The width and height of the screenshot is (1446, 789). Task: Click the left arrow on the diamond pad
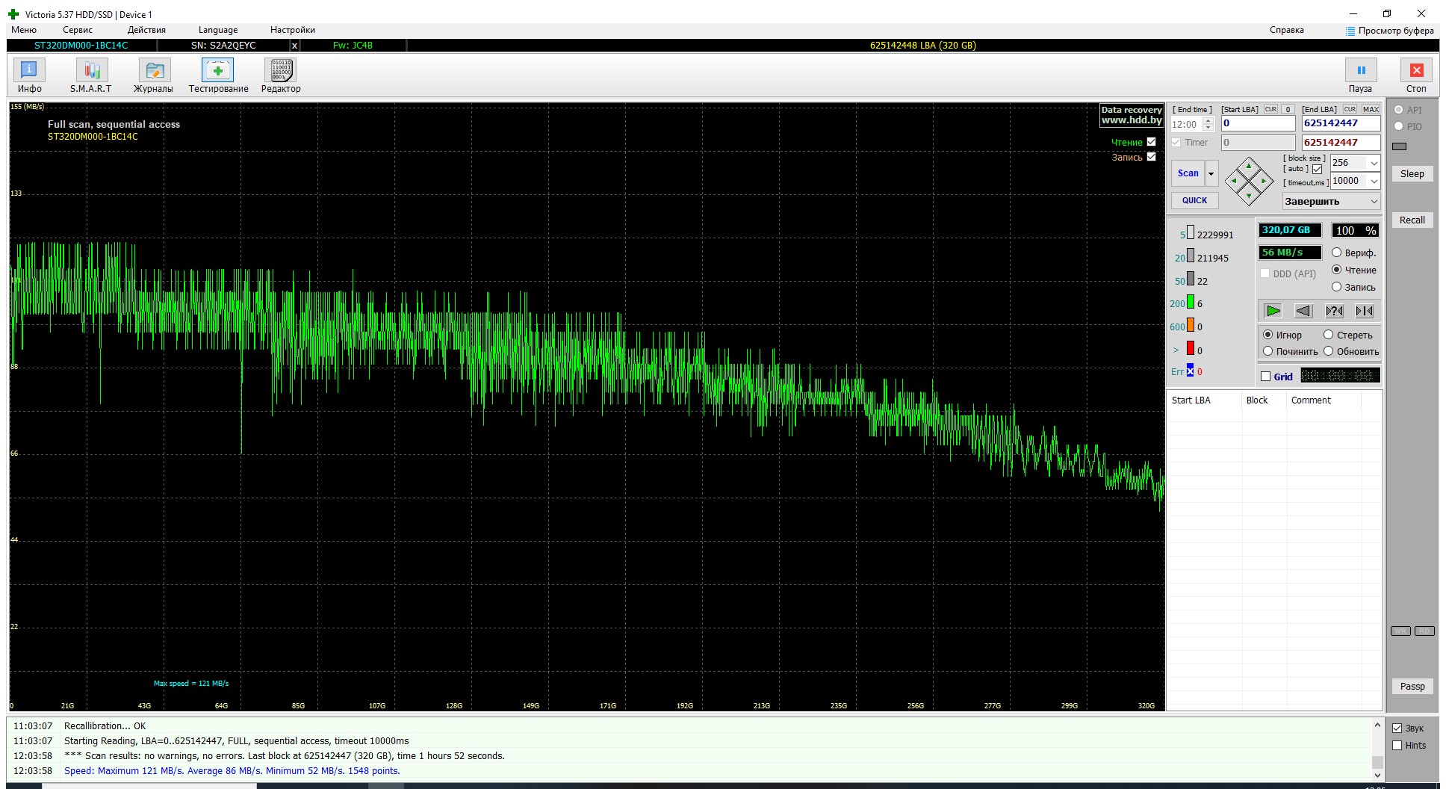(x=1234, y=181)
